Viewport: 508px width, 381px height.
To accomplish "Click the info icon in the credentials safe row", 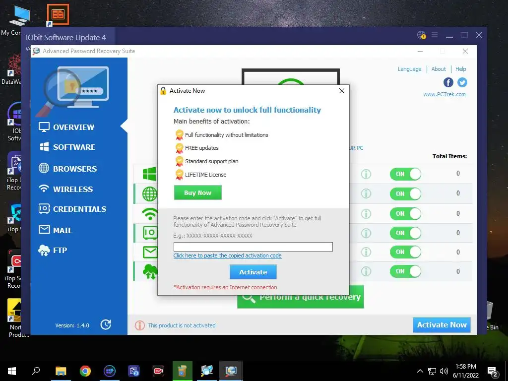I will pyautogui.click(x=366, y=233).
